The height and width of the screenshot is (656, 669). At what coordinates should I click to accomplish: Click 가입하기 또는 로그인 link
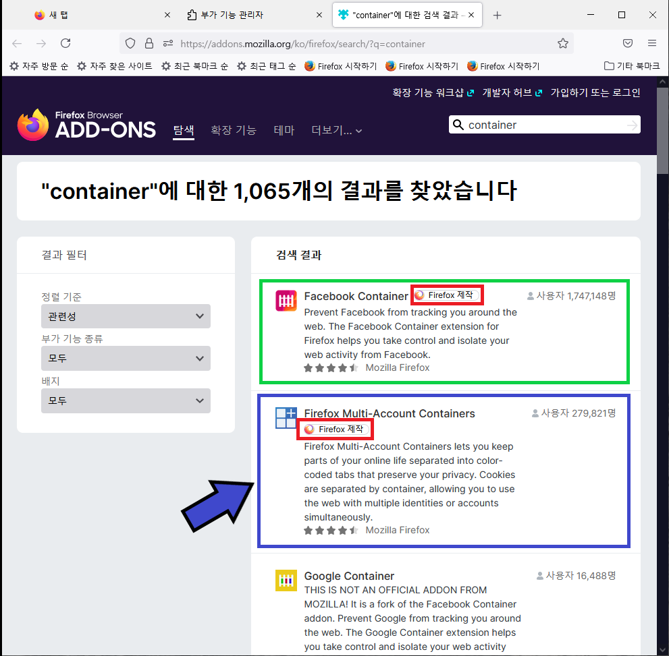pos(595,92)
